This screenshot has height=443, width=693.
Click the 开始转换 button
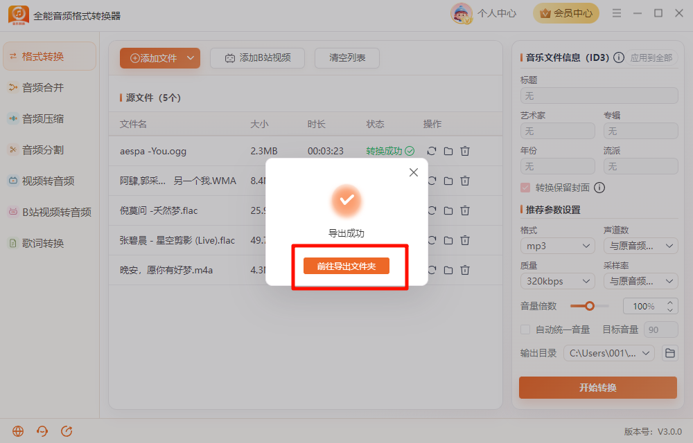click(x=598, y=388)
